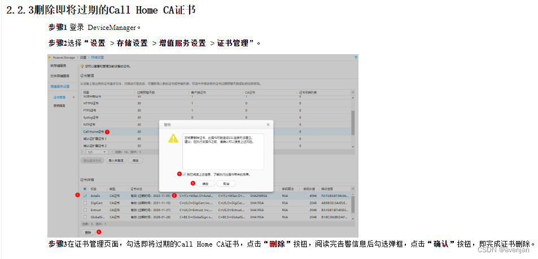Click the SHA256RSA algorithm cell
The width and height of the screenshot is (538, 259).
click(x=259, y=196)
